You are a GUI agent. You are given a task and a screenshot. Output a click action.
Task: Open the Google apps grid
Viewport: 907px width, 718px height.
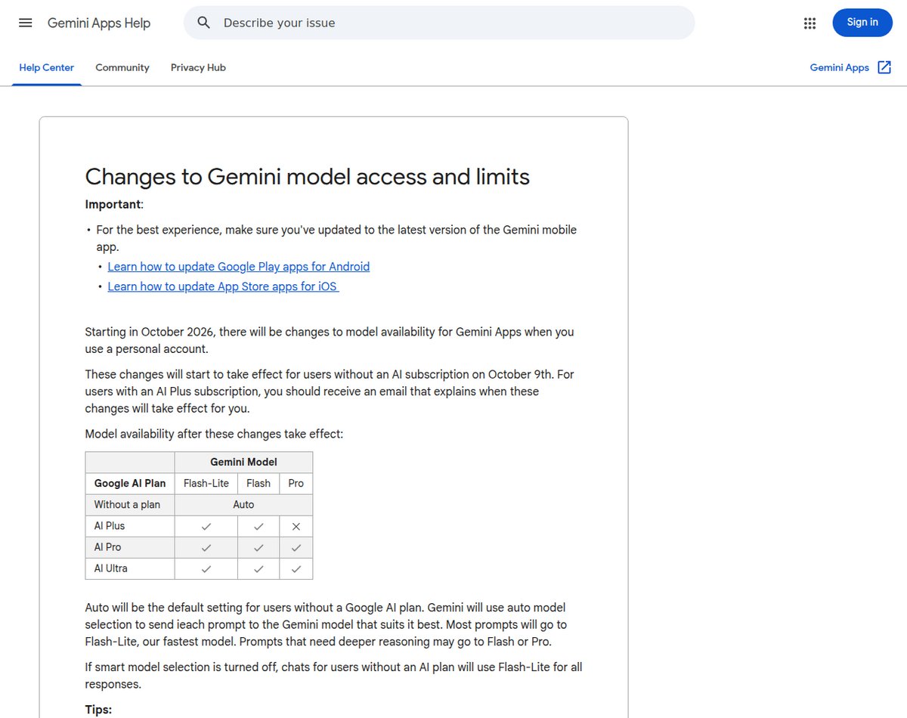(809, 23)
